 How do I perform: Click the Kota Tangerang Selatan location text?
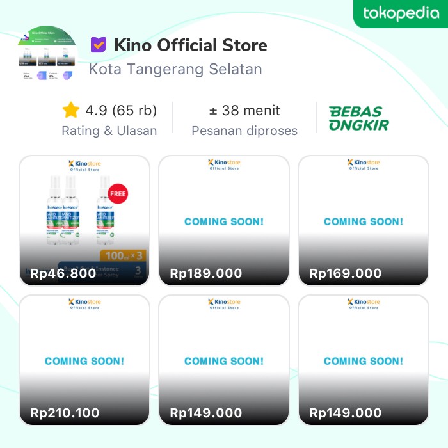tap(175, 69)
